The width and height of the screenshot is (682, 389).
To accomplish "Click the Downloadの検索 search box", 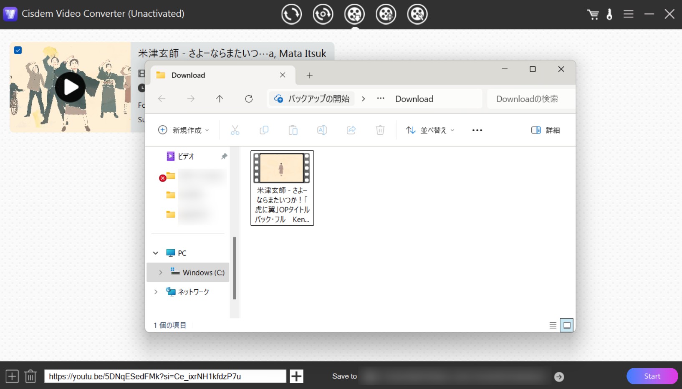I will [x=531, y=99].
